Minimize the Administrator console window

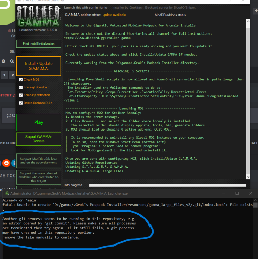coord(224,193)
